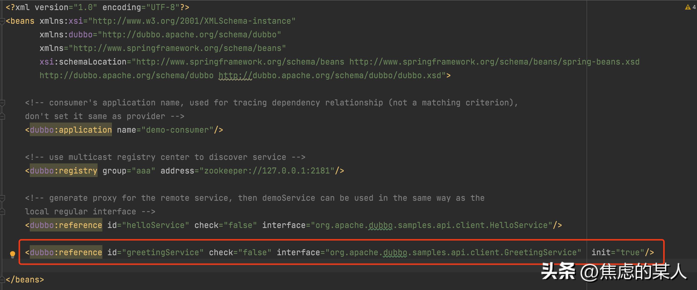Click the warning triangle inspection indicator
Viewport: 697px width, 290px height.
[687, 7]
